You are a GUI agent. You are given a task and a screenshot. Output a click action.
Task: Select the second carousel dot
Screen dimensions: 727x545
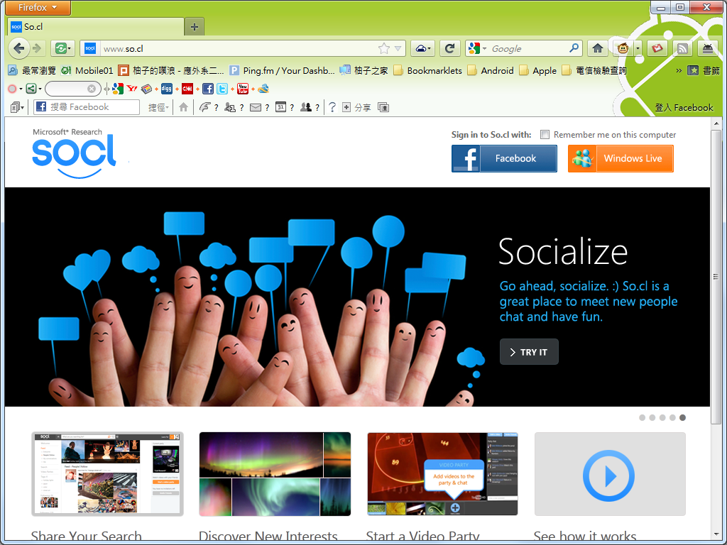point(652,417)
